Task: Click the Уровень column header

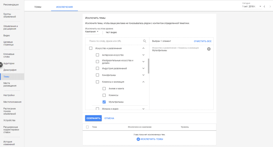Action: pyautogui.click(x=185, y=127)
